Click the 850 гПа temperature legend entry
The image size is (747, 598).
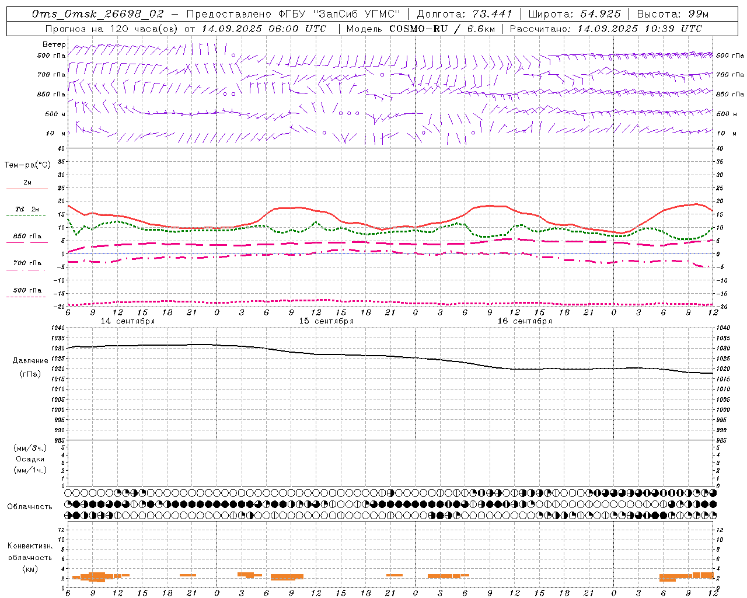27,237
